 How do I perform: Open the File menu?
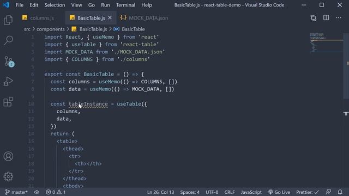[20, 5]
